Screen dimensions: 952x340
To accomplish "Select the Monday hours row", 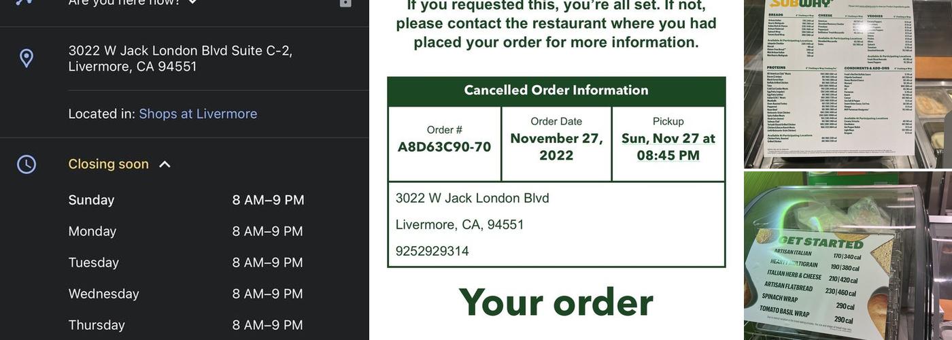I will point(186,231).
